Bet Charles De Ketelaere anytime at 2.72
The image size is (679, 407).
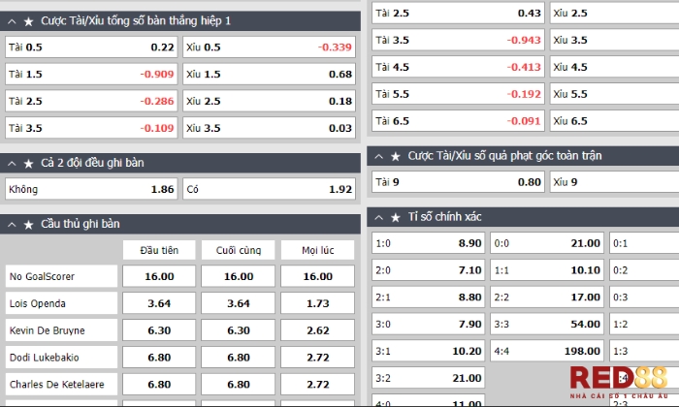[x=317, y=384]
